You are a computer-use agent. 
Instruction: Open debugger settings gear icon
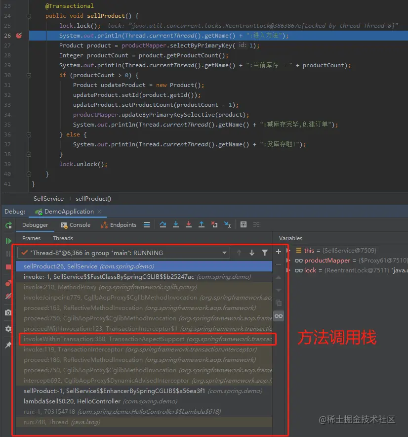(8, 329)
